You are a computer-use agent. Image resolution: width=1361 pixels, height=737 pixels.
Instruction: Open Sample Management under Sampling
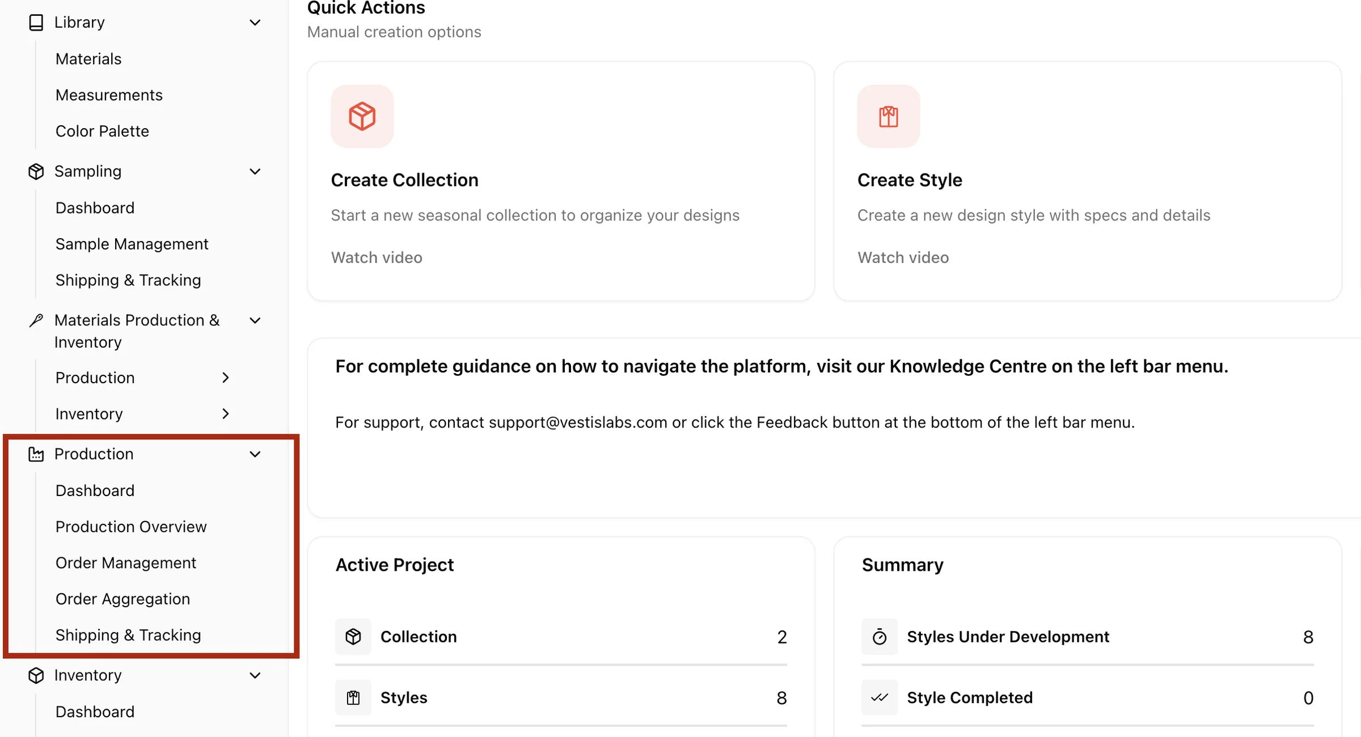click(132, 244)
